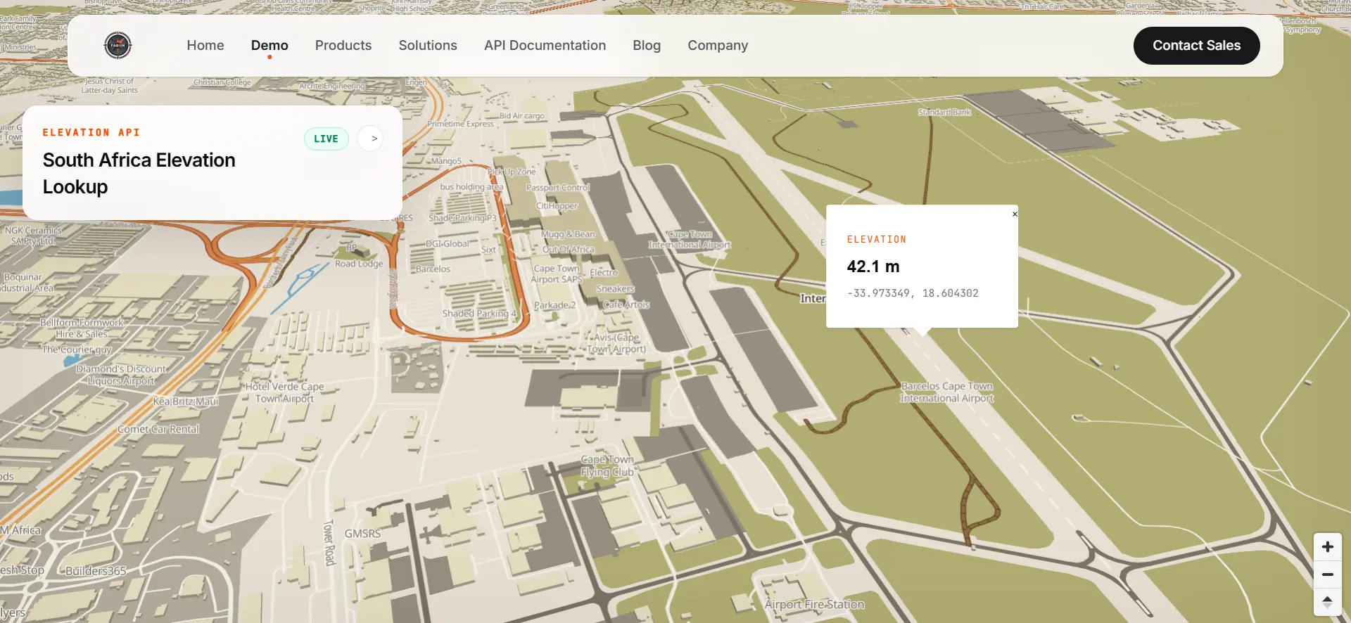The height and width of the screenshot is (623, 1351).
Task: Click the Passport Control map label
Action: tap(558, 188)
